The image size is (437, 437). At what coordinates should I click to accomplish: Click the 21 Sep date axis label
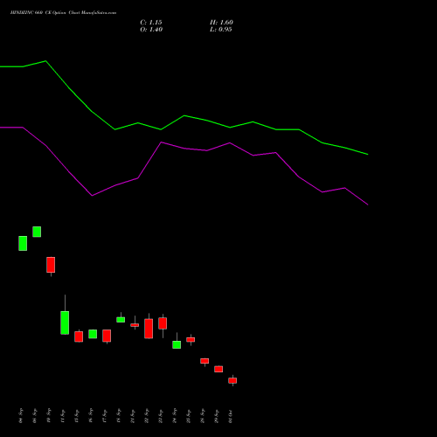pyautogui.click(x=133, y=416)
